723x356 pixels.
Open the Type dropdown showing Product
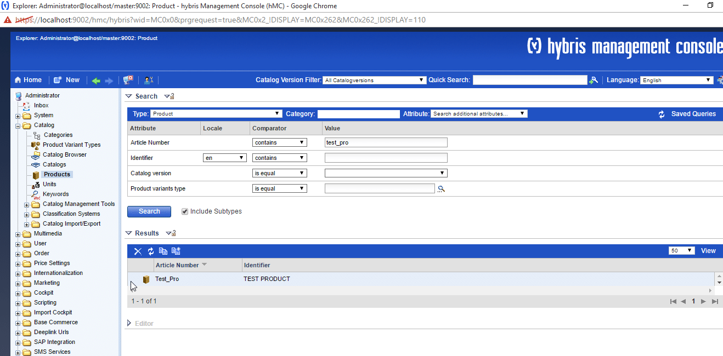[216, 114]
